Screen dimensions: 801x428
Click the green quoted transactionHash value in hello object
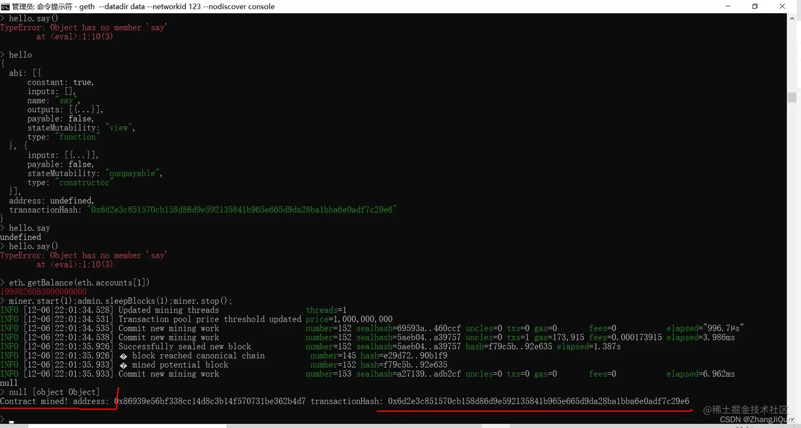point(242,210)
